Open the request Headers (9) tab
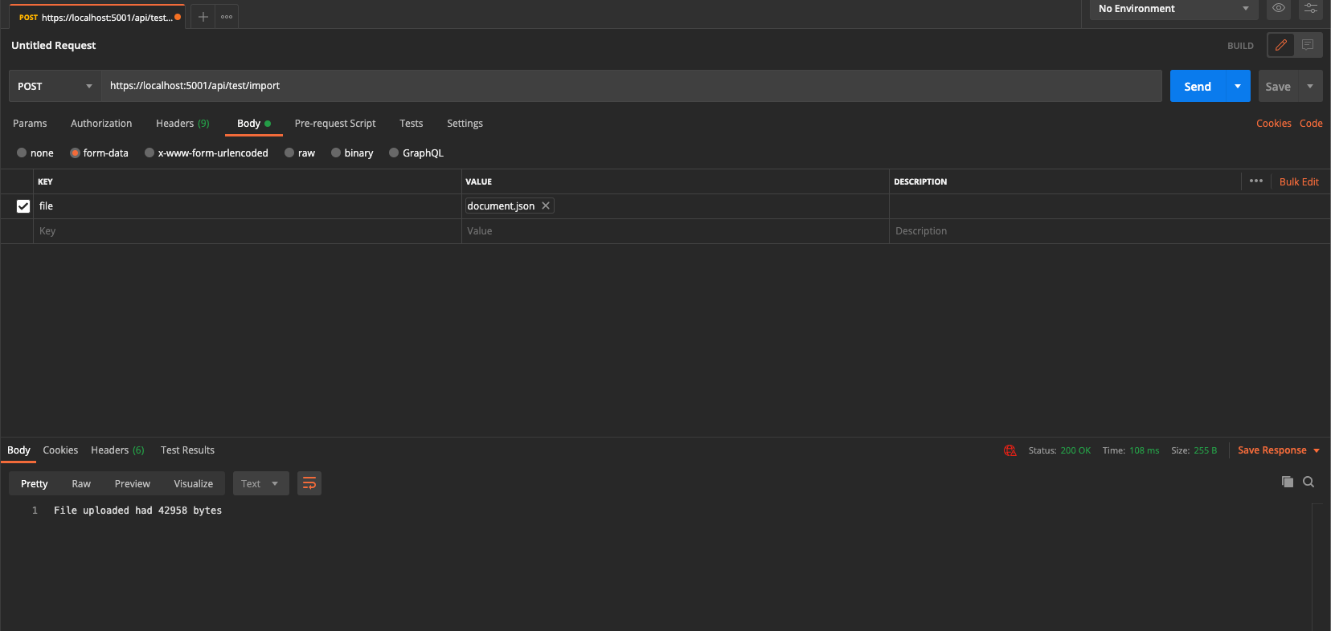This screenshot has width=1331, height=631. (x=182, y=123)
